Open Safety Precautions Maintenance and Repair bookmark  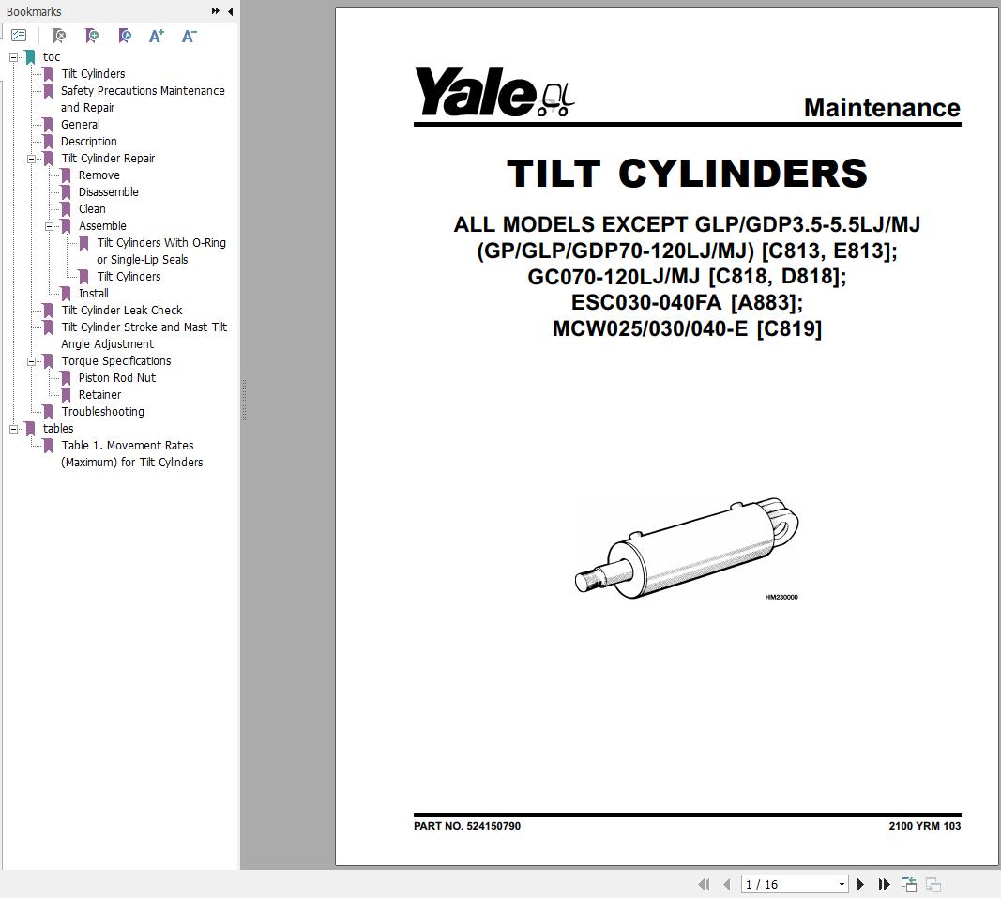(x=143, y=99)
